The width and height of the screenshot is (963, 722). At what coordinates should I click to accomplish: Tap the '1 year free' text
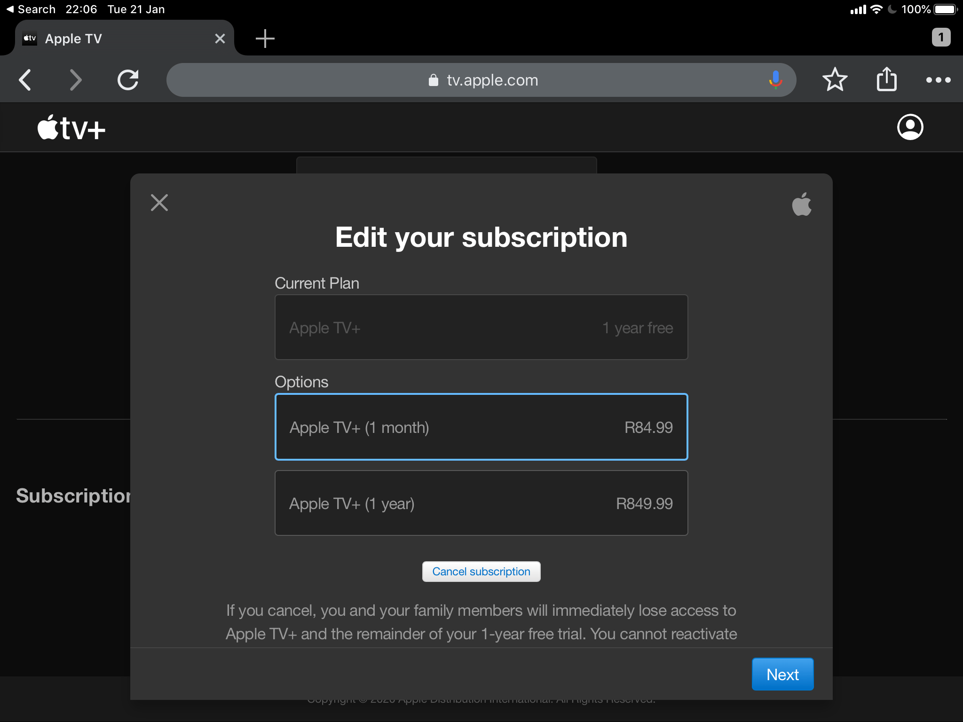click(x=638, y=328)
